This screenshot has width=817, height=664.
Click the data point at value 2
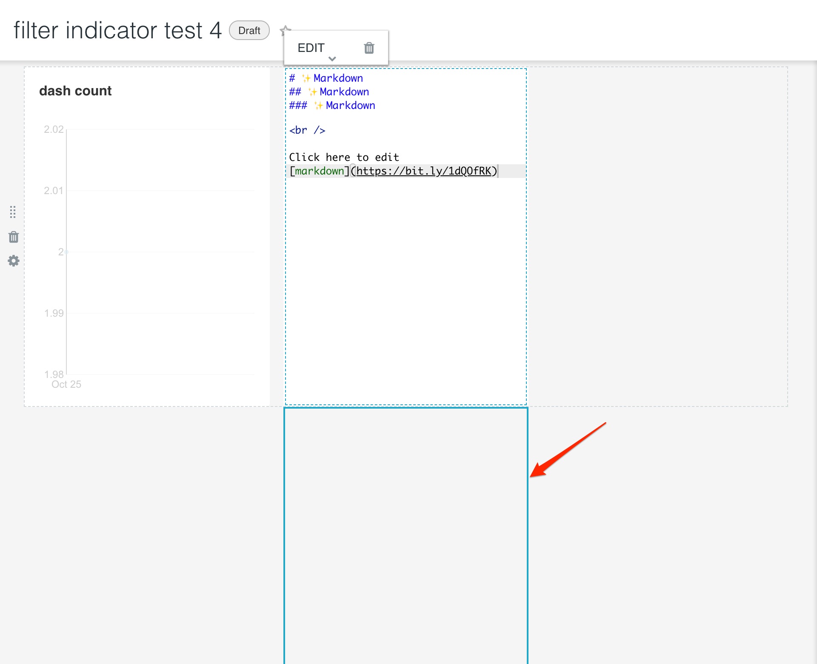pos(66,252)
